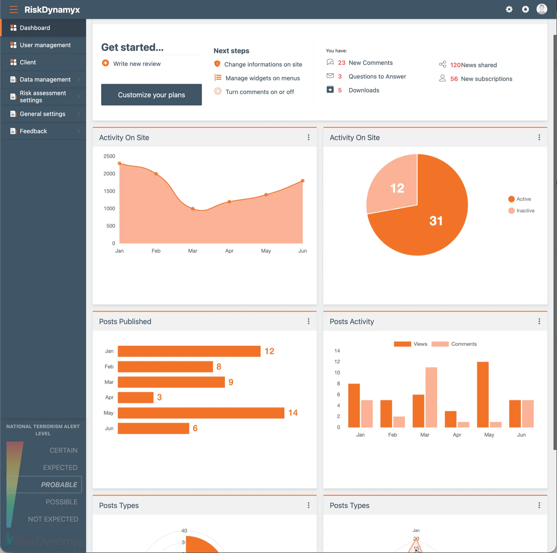
Task: Open options menu for the area chart card
Action: point(309,137)
